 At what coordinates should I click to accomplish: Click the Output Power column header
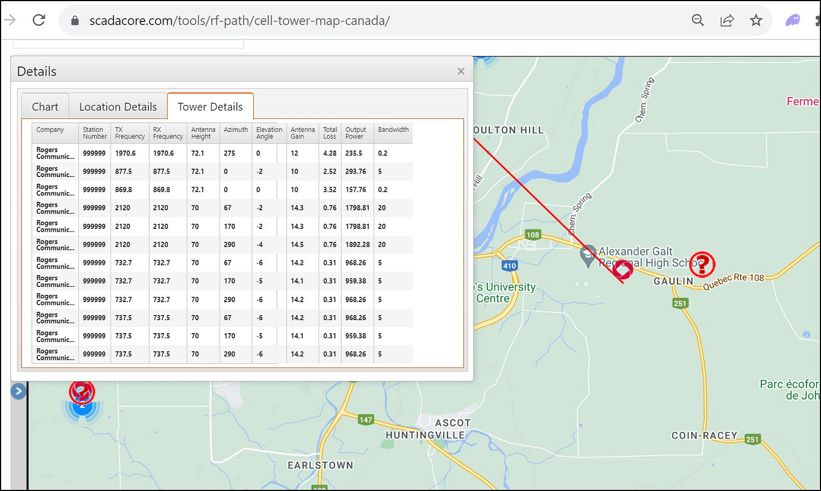pos(357,133)
